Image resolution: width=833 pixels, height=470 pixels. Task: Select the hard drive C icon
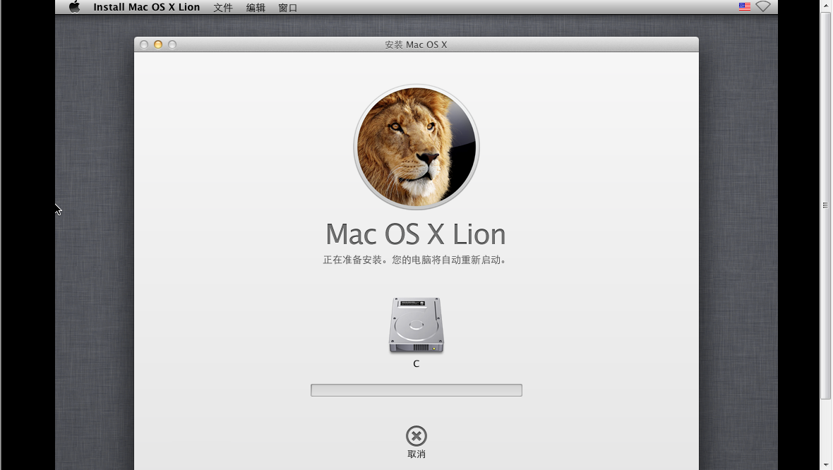(x=416, y=325)
